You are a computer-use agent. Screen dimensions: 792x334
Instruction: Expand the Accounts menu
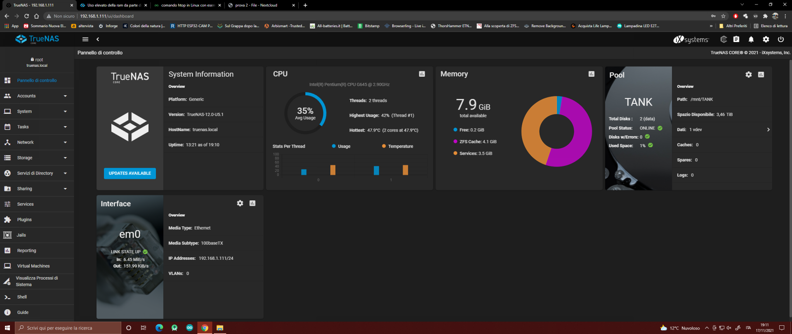click(37, 96)
